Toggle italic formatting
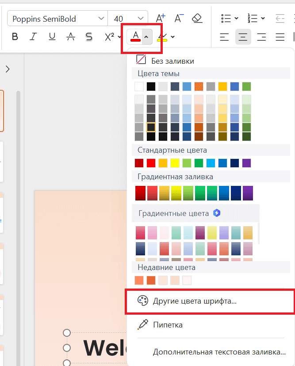Screen dimensions: 295x366 [x=33, y=37]
